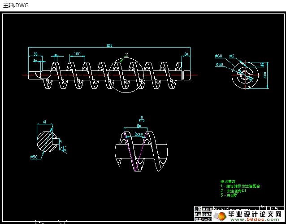Click the II detail marker label on main view

tap(127, 55)
